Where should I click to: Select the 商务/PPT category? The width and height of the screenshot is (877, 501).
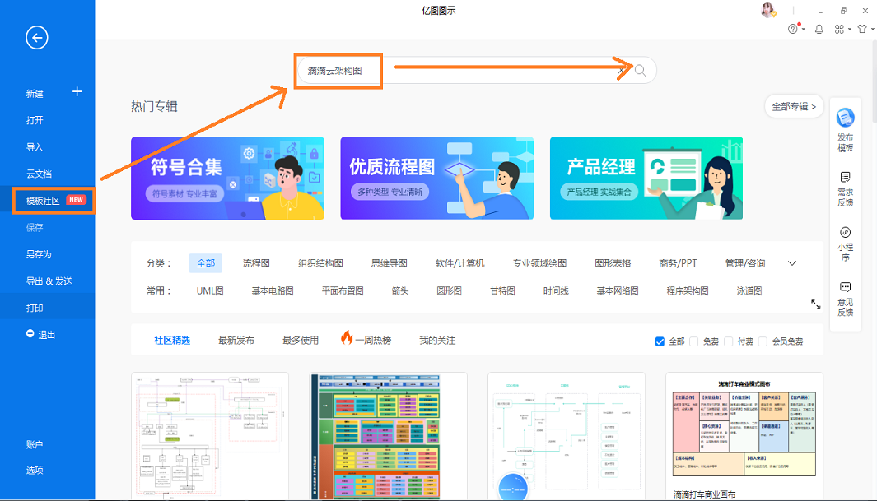point(679,263)
